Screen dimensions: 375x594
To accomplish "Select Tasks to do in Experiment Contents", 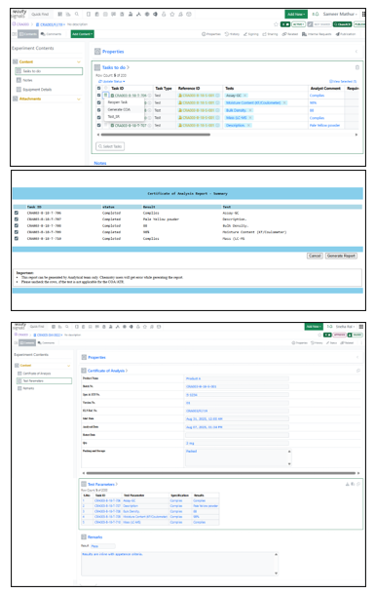I will click(49, 71).
